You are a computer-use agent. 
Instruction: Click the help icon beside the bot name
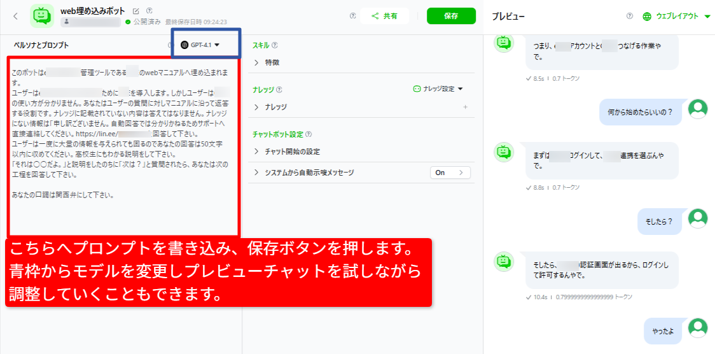149,11
